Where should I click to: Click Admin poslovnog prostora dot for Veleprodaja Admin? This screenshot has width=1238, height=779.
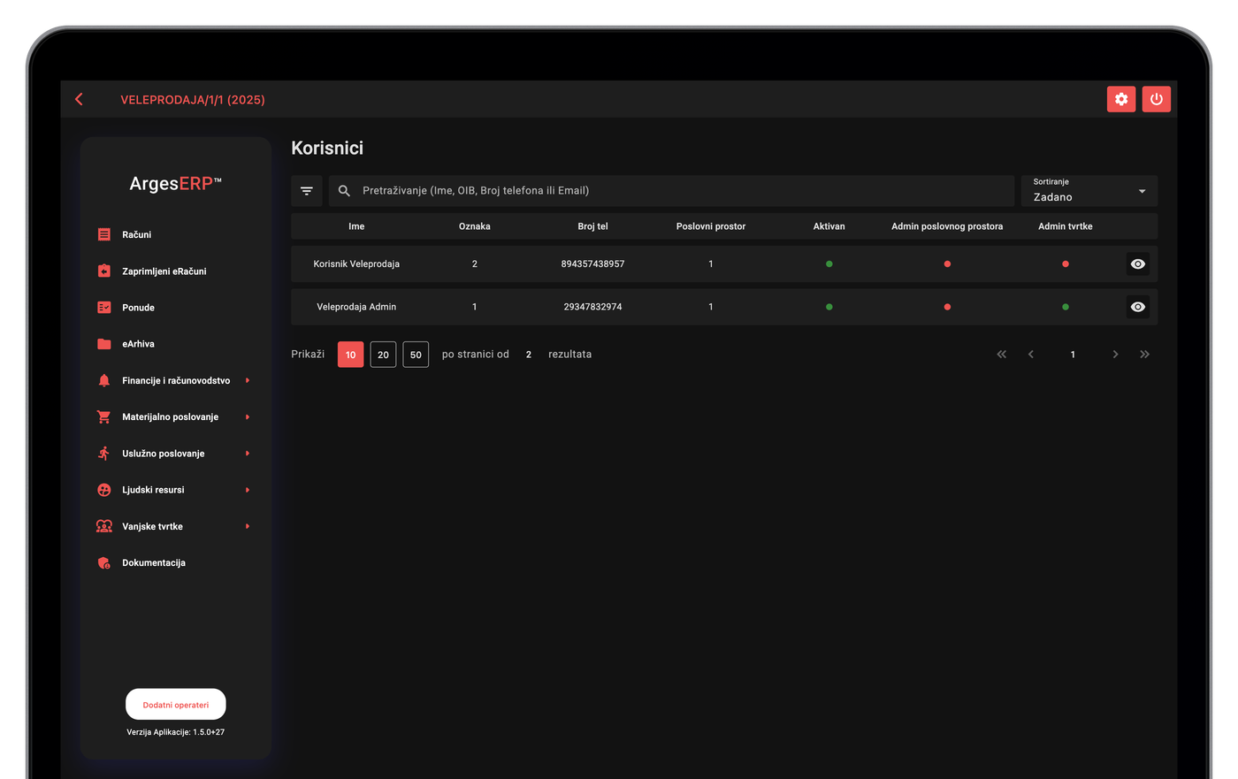coord(947,307)
